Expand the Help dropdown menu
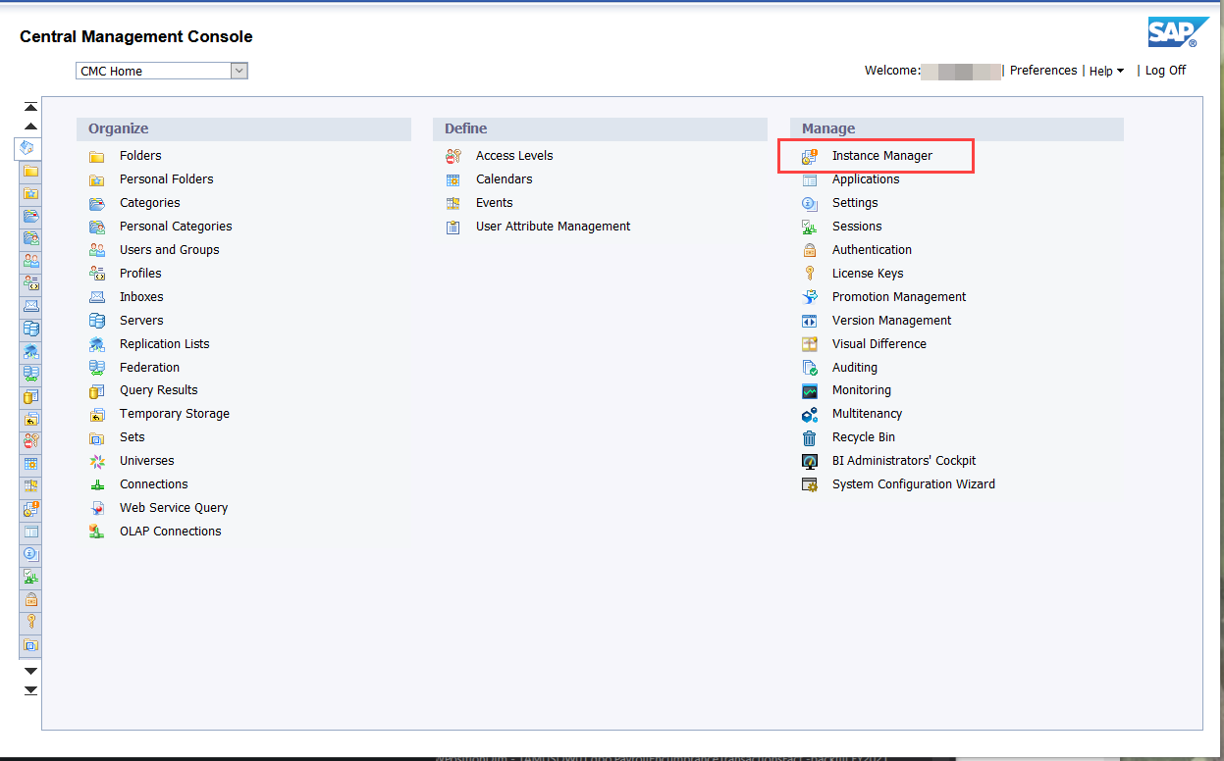 1106,71
